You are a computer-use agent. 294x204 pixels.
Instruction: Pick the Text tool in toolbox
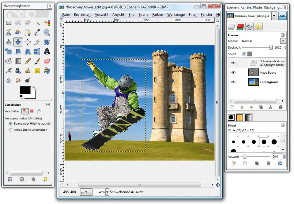click(47, 51)
